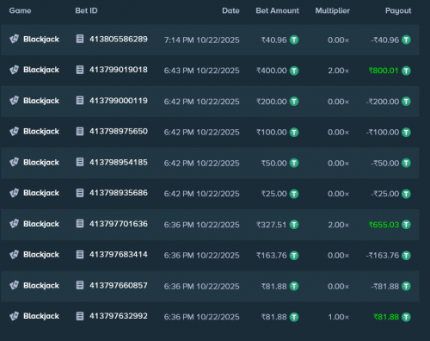
Task: Click the -₹50.00 payout value
Action: pos(384,164)
